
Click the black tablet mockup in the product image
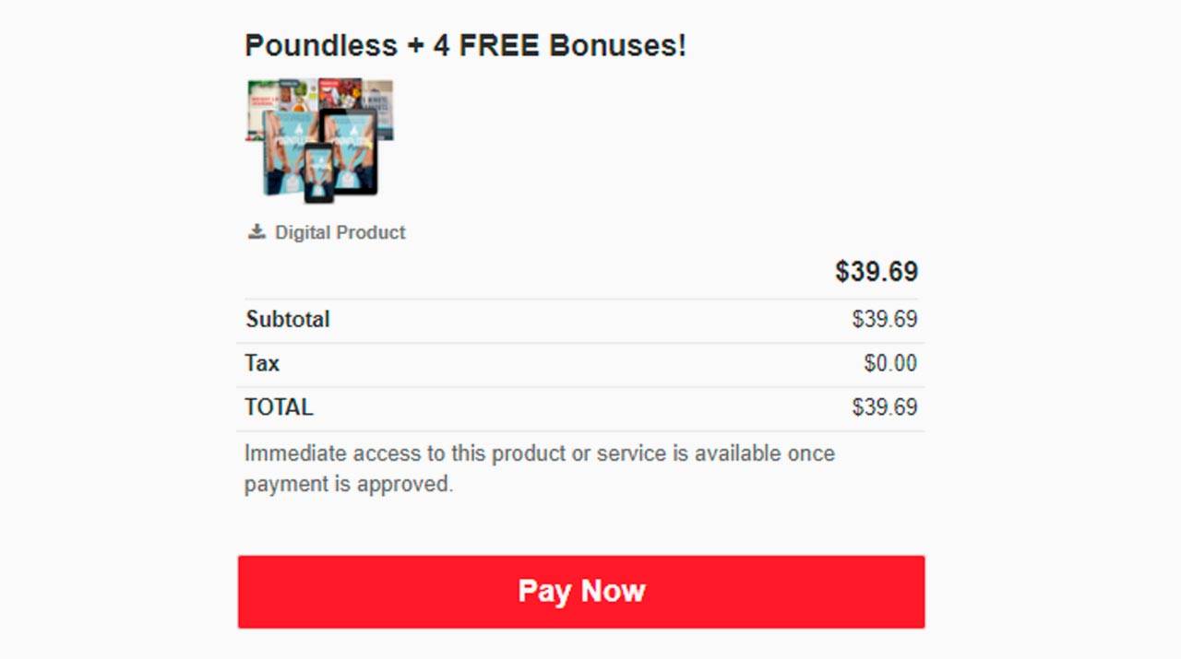[x=352, y=150]
